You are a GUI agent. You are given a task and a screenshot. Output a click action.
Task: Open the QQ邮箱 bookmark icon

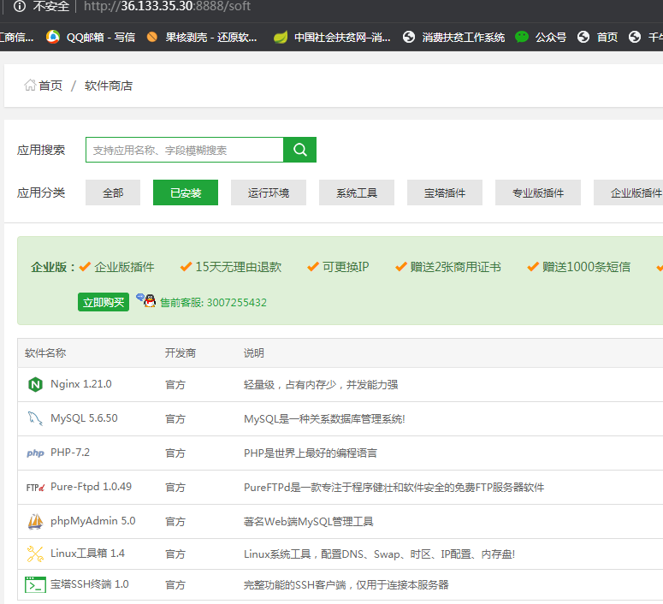[53, 37]
